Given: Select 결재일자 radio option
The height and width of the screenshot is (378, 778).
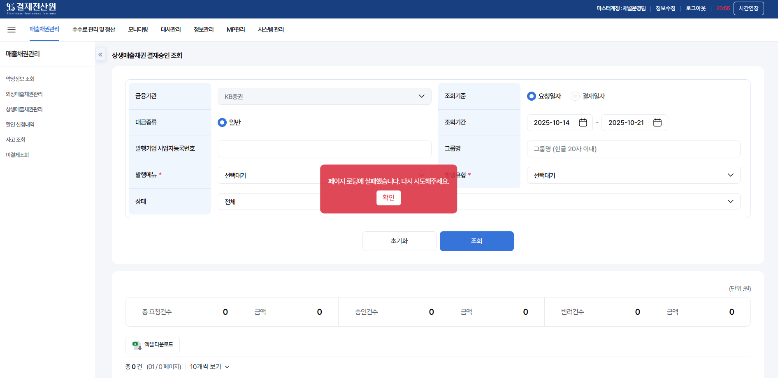Looking at the screenshot, I should pos(588,96).
